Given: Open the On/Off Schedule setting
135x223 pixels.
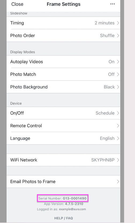Looking at the screenshot, I should (63, 113).
